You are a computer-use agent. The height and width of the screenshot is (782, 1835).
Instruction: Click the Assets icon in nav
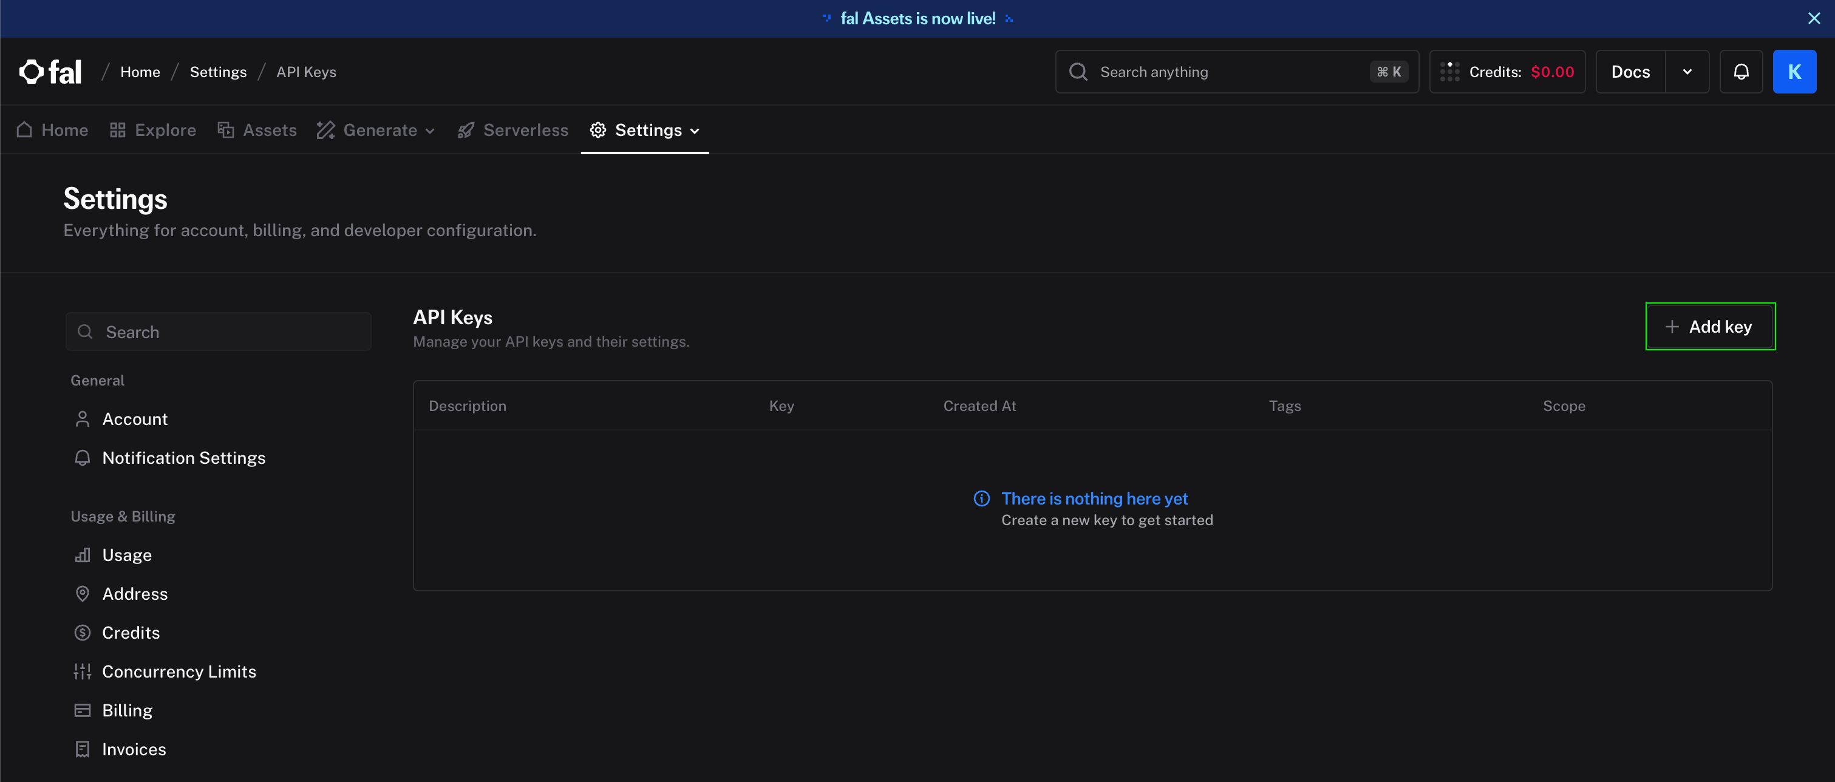[x=226, y=129]
